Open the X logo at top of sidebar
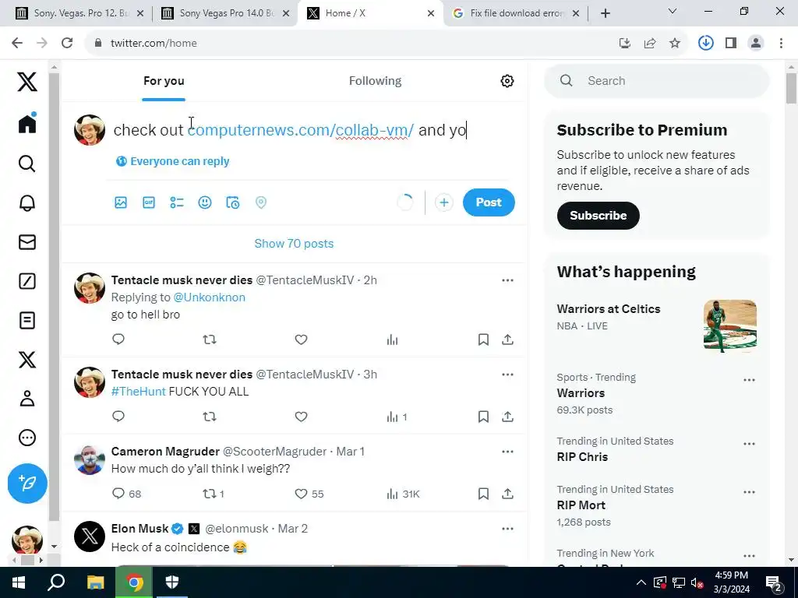The height and width of the screenshot is (598, 798). tap(27, 81)
